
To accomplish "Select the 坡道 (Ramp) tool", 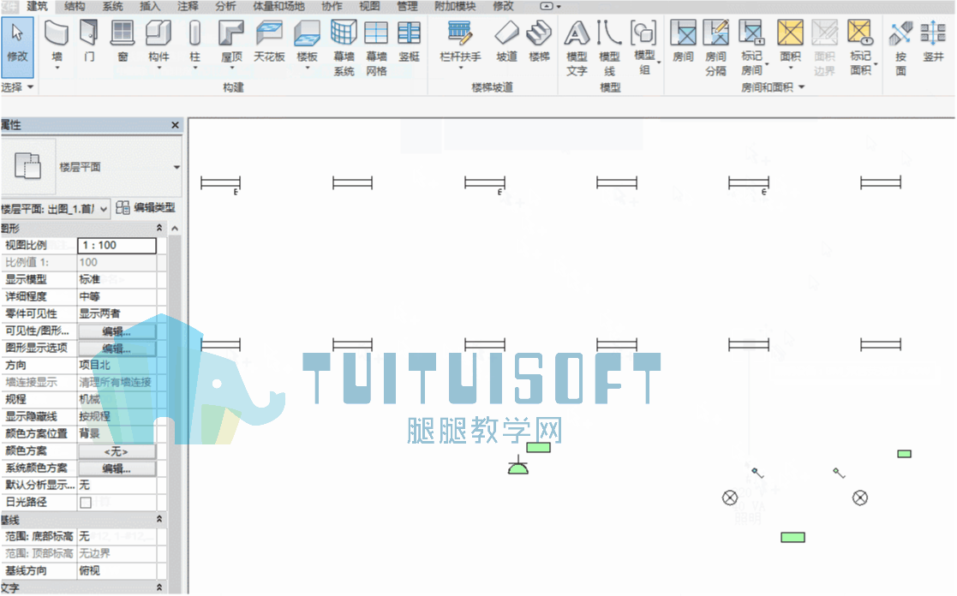I will (x=506, y=41).
